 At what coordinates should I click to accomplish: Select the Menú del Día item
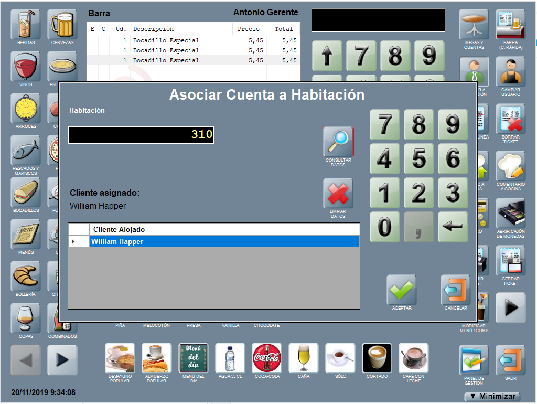(x=194, y=358)
